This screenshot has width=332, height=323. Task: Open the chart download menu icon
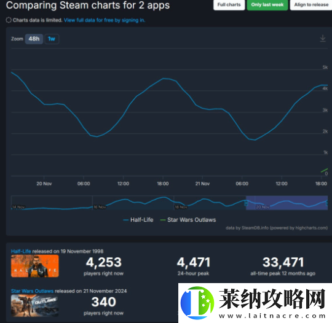point(323,38)
